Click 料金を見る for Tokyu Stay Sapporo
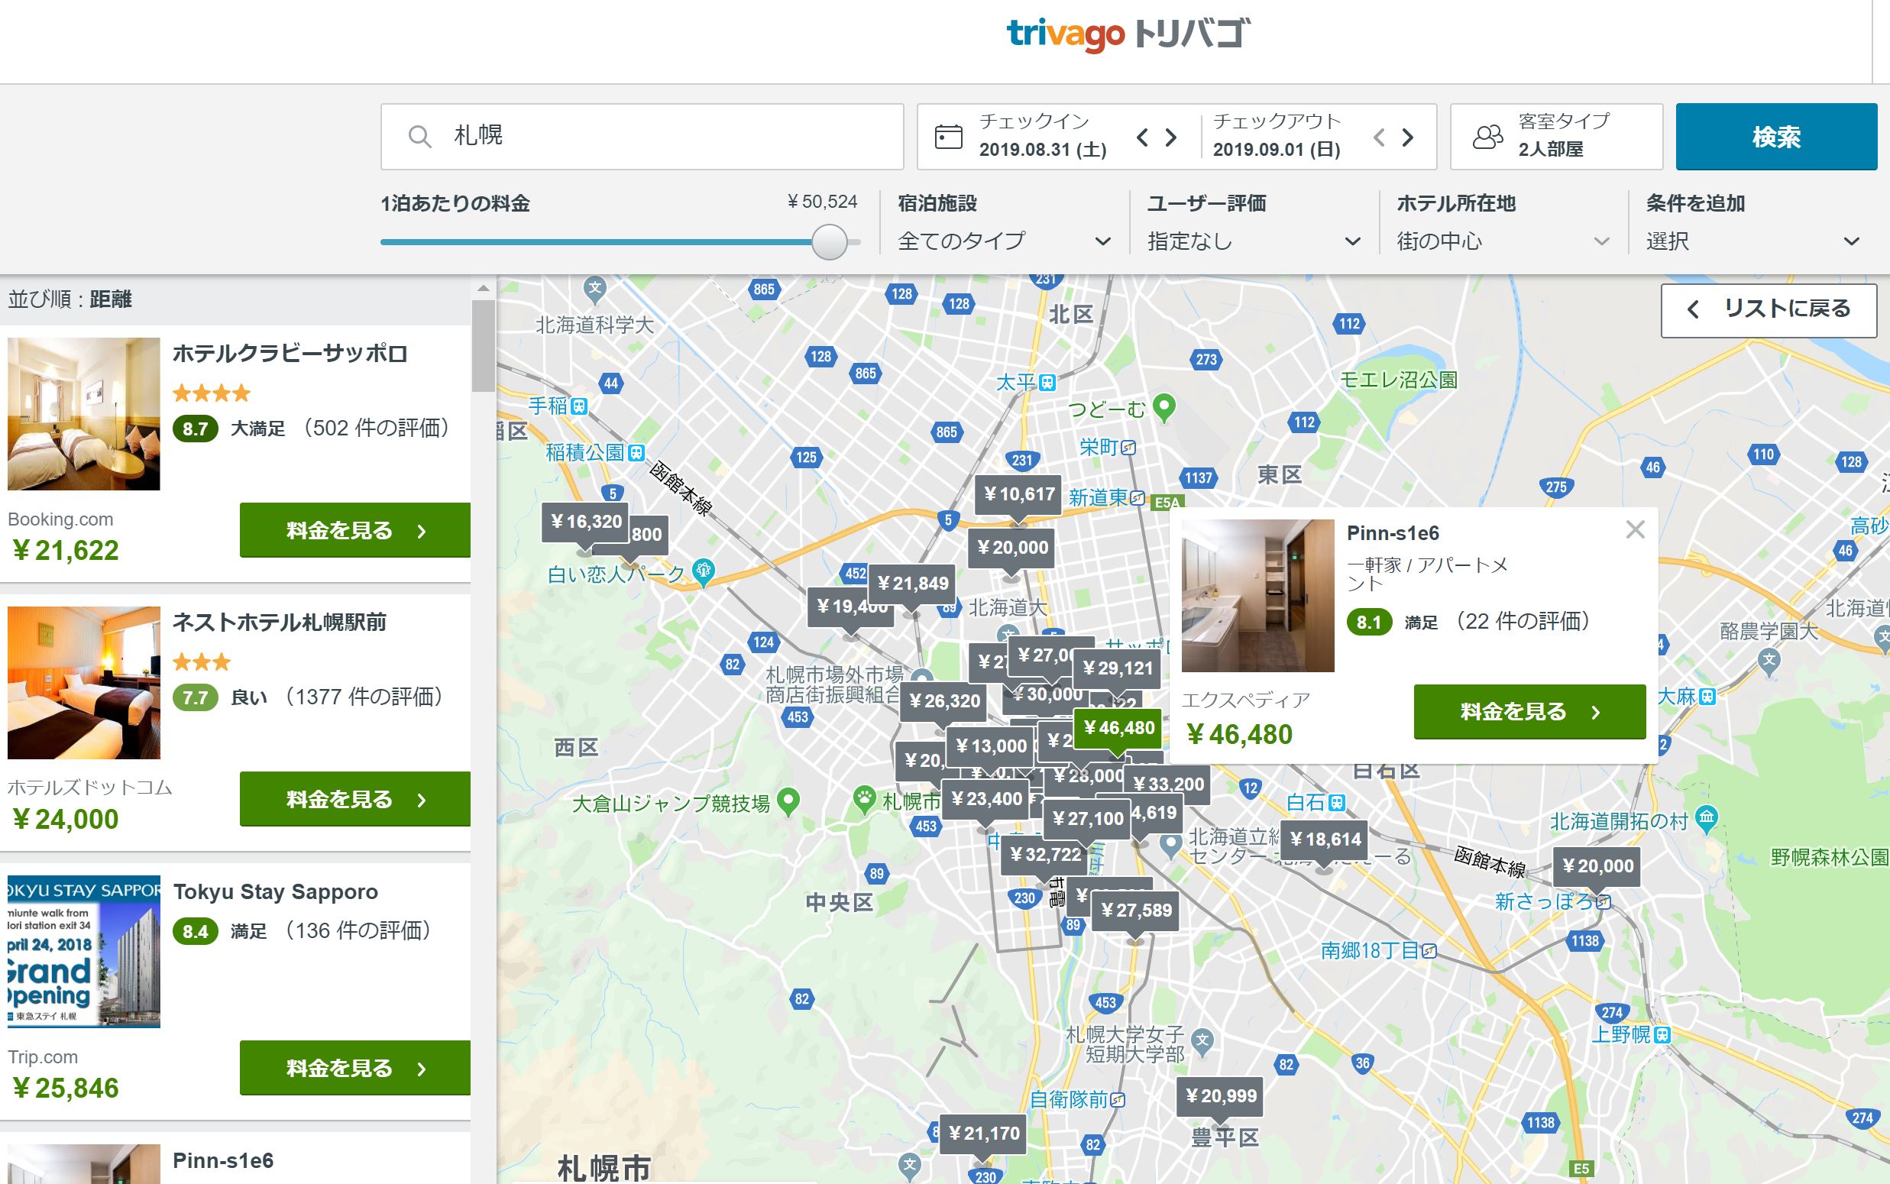Viewport: 1890px width, 1184px height. tap(354, 1067)
